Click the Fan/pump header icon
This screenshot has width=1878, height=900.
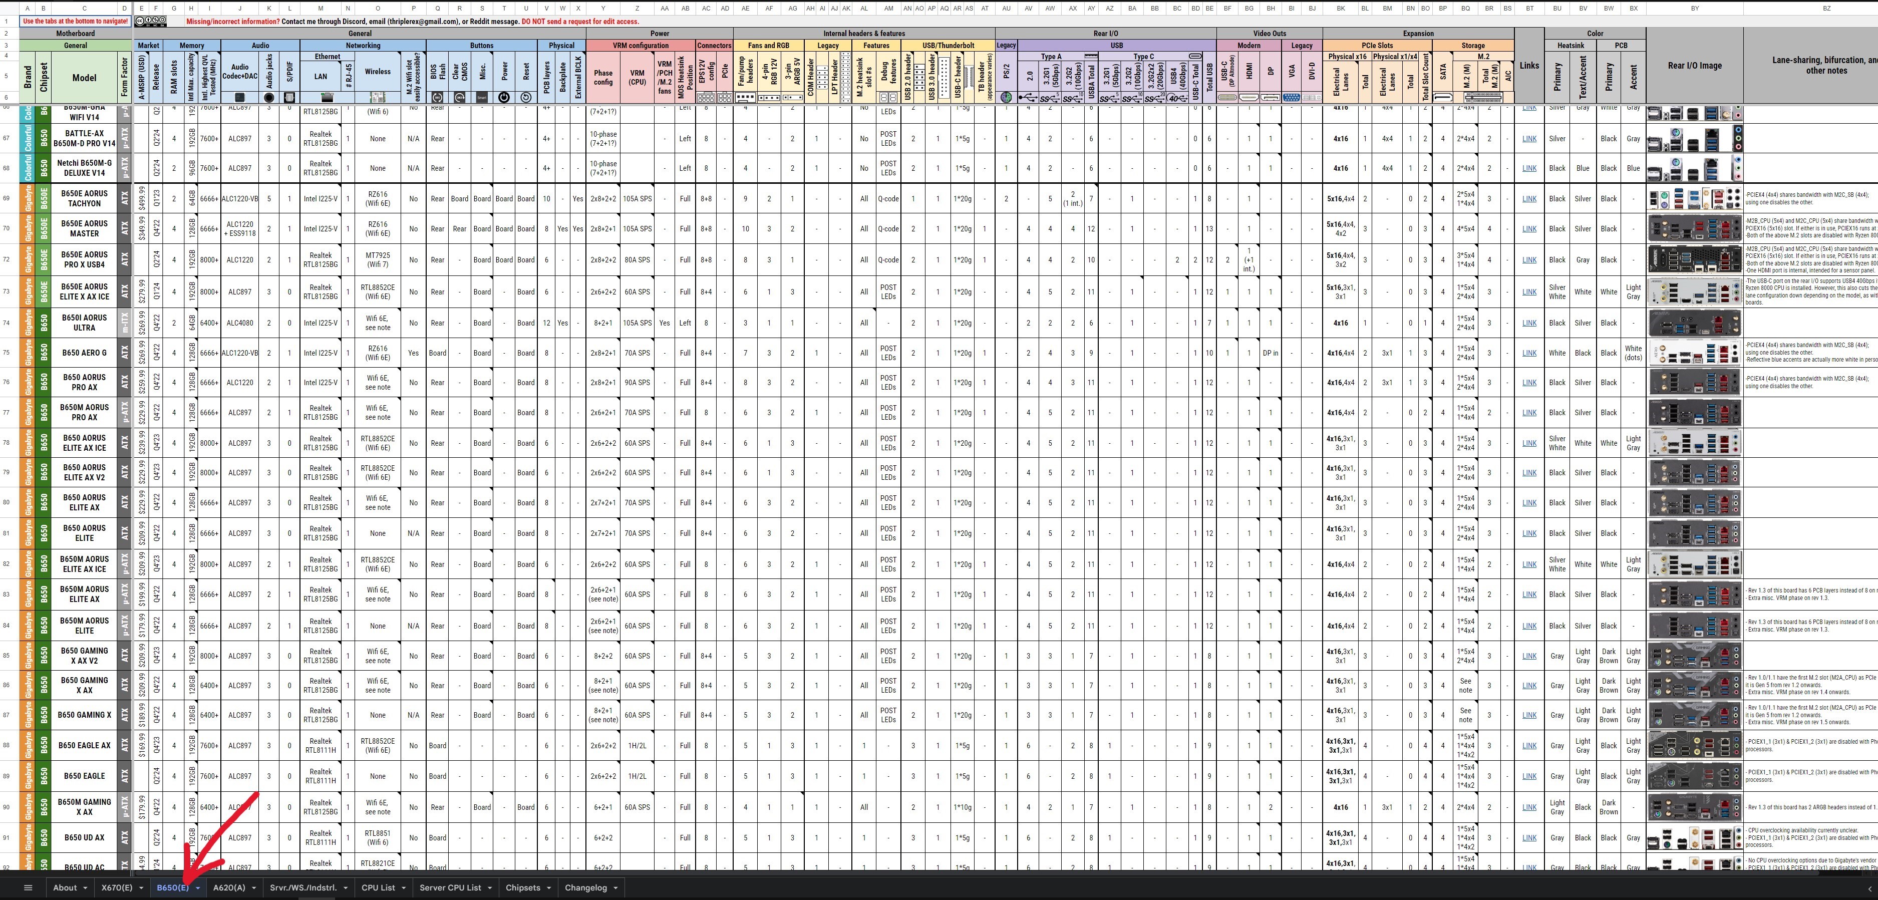(745, 98)
